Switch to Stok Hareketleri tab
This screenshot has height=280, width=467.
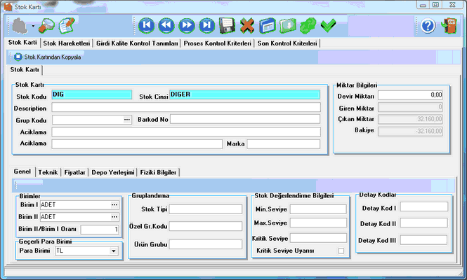pos(67,43)
